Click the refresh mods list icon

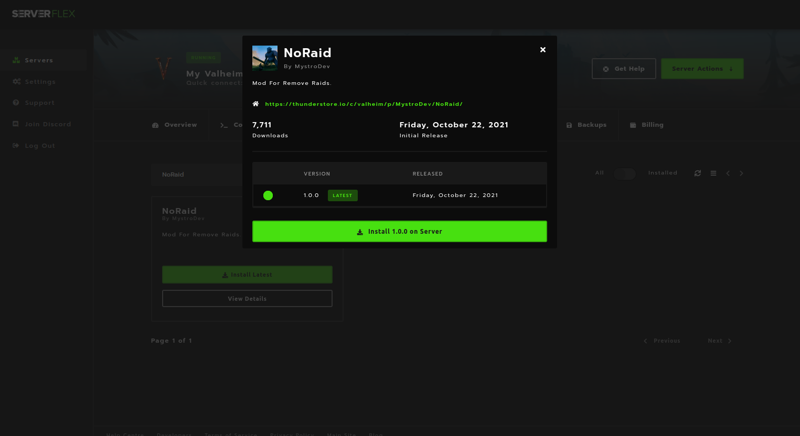click(698, 173)
